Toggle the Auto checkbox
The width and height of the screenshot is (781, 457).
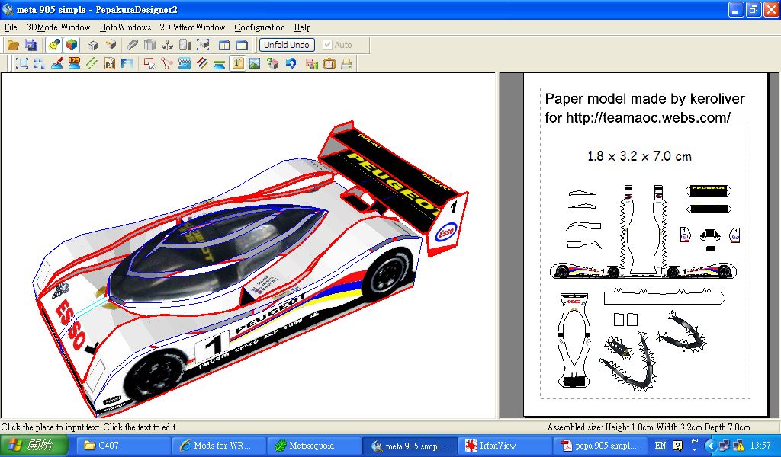click(327, 45)
